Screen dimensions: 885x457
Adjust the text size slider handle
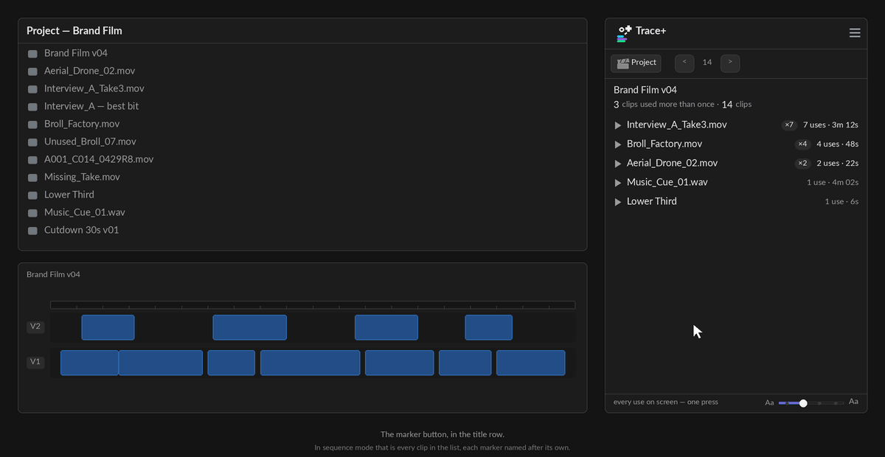803,403
